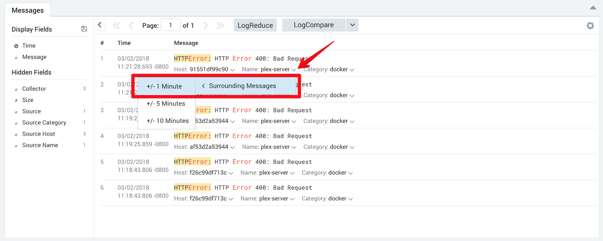
Task: Click the LogCompare button
Action: [x=314, y=25]
